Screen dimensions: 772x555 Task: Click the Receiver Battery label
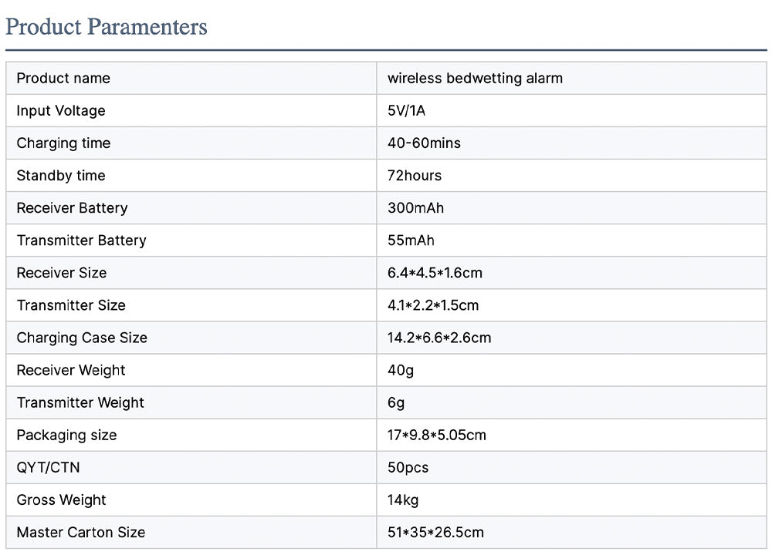(72, 208)
